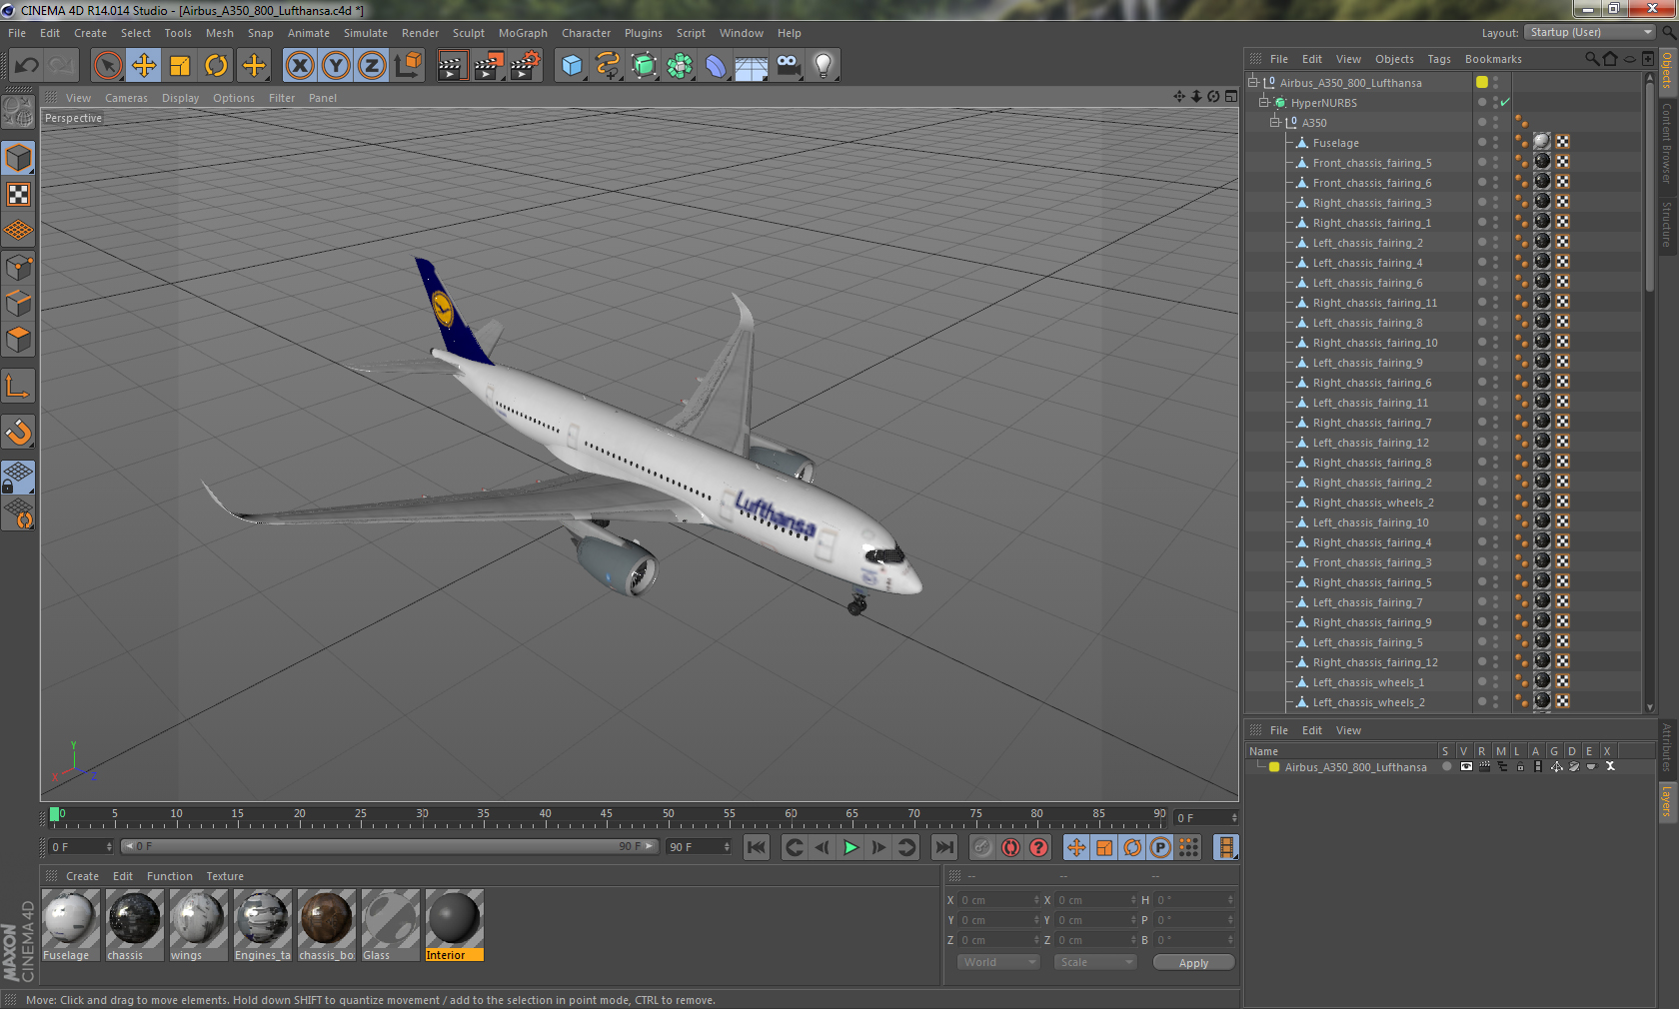Enable Polygons mode in left palette
The height and width of the screenshot is (1009, 1679).
[18, 341]
